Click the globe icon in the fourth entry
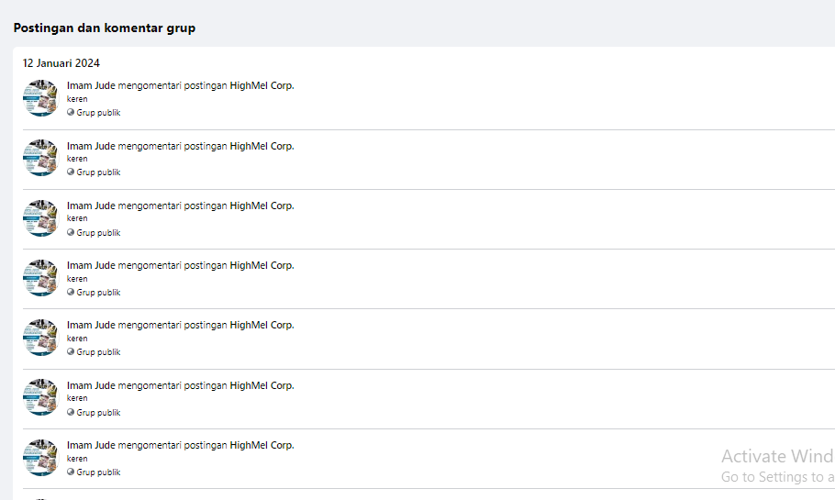The width and height of the screenshot is (835, 500). click(71, 293)
